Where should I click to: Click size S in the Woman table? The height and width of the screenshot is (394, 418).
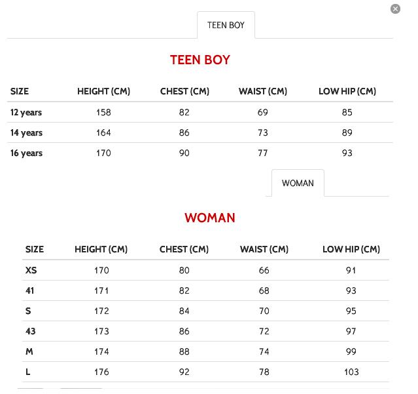28,311
